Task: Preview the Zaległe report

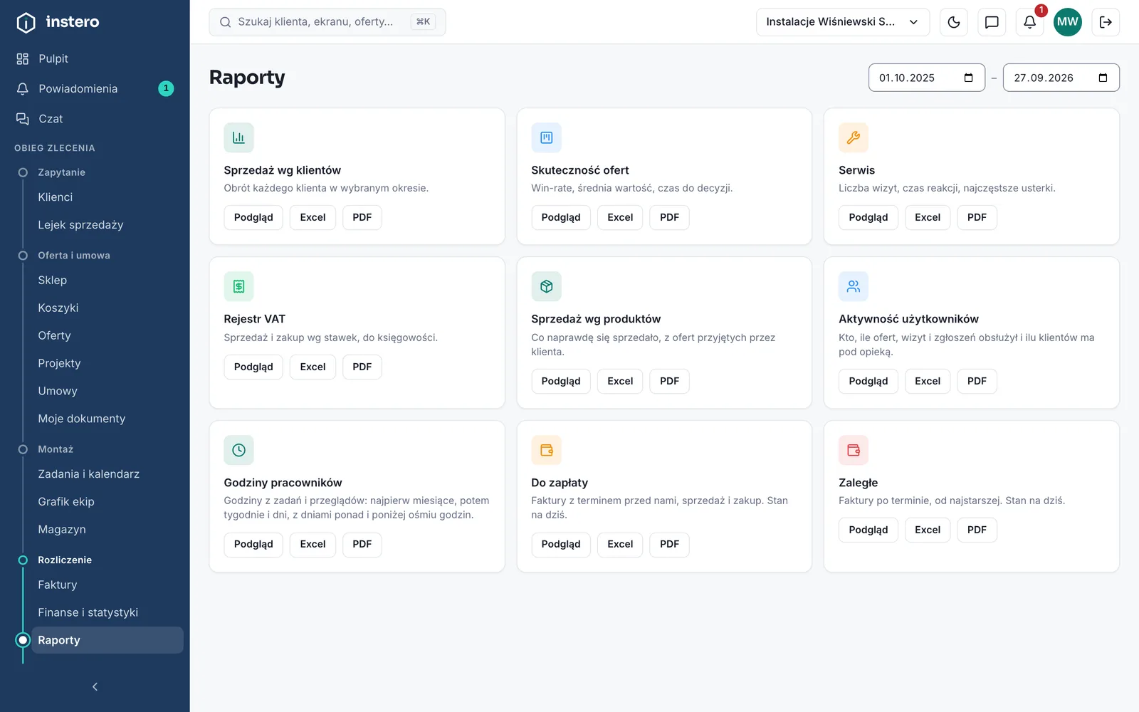Action: 868,530
